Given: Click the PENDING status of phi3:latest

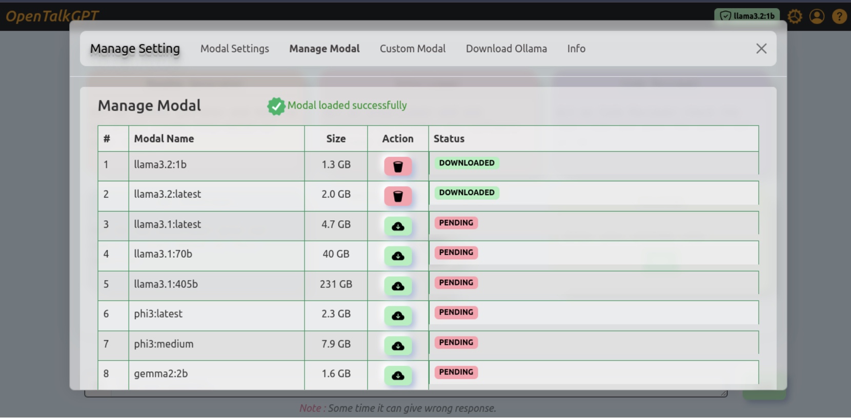Looking at the screenshot, I should (456, 312).
